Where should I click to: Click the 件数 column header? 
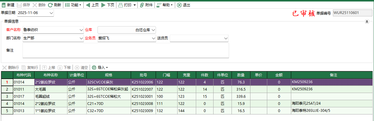(205, 75)
